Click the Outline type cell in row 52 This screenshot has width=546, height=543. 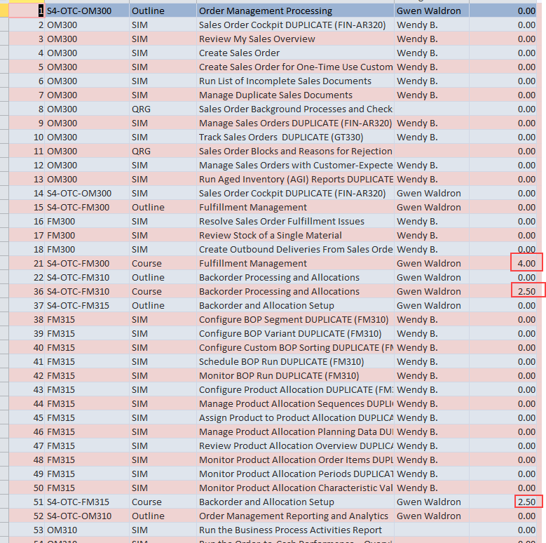(163, 516)
